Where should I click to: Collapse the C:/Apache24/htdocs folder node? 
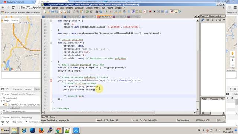pos(3,105)
